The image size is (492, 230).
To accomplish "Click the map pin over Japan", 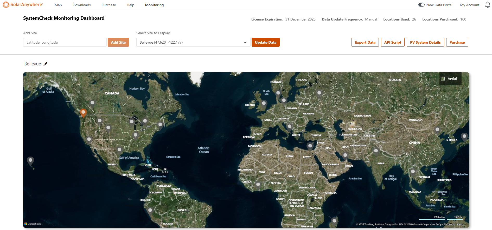I will (464, 136).
